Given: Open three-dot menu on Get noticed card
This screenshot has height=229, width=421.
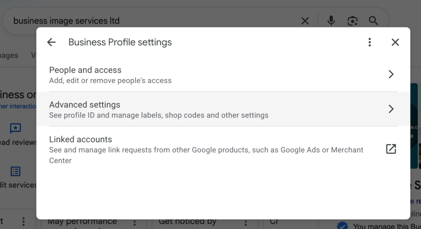Looking at the screenshot, I should pyautogui.click(x=246, y=223).
